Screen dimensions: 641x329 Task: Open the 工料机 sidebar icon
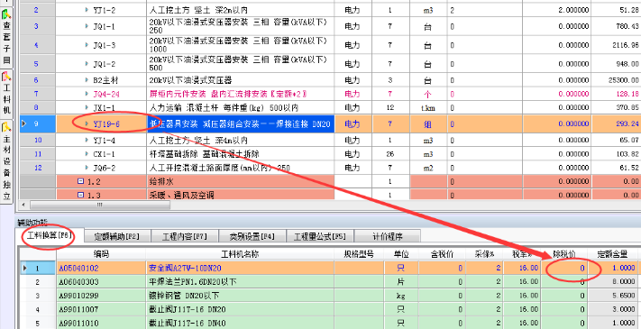tap(6, 94)
